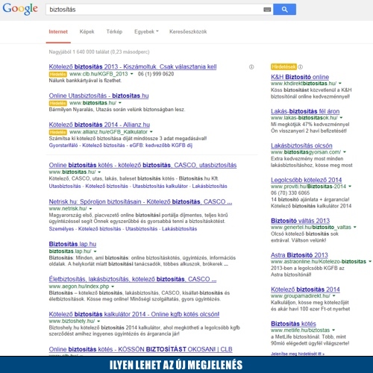373x373 pixels.
Task: Click the Lakásbiztosítás sitelink under Netrisk
Action: (x=179, y=229)
